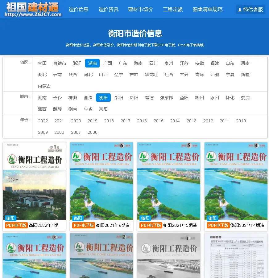This screenshot has width=269, height=278.
Task: Select 海南 in the province list
Action: [138, 63]
